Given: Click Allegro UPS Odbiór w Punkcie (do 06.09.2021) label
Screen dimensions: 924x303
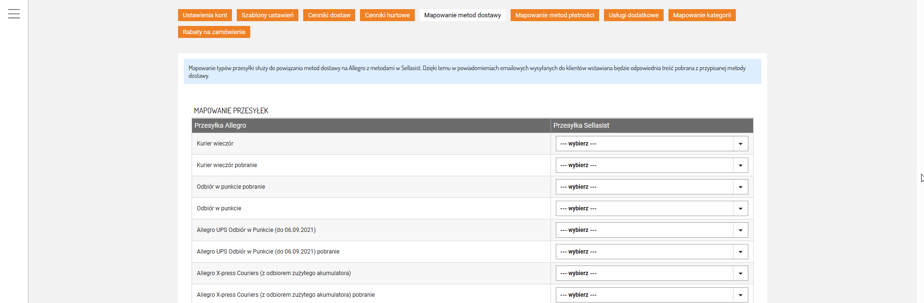Looking at the screenshot, I should coord(256,230).
